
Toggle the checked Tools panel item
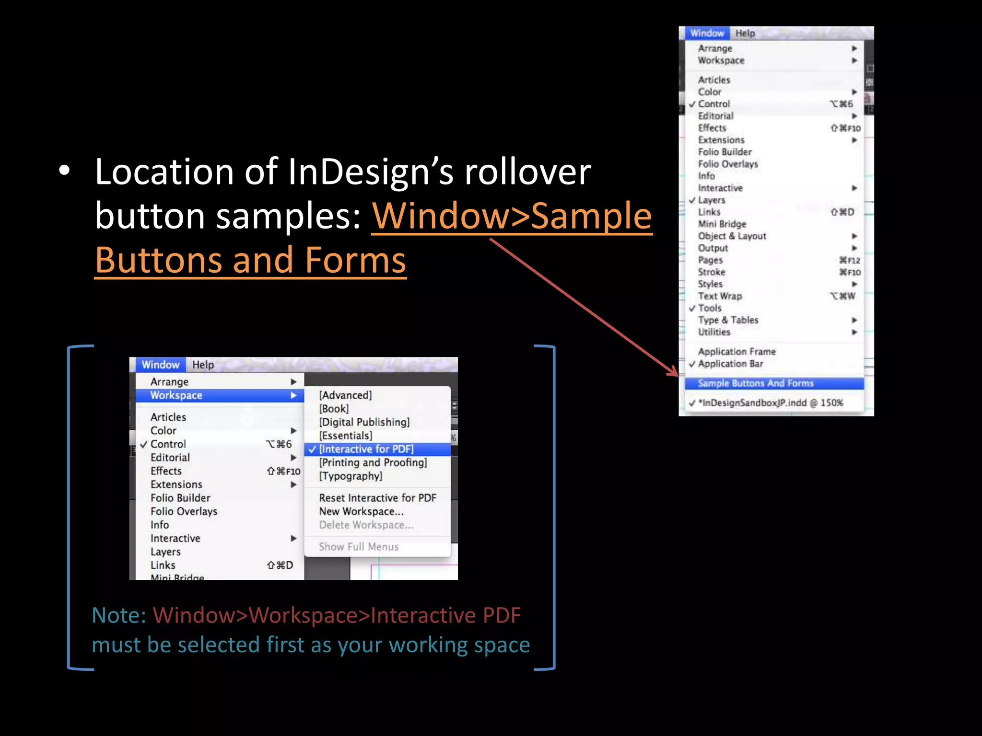[710, 308]
